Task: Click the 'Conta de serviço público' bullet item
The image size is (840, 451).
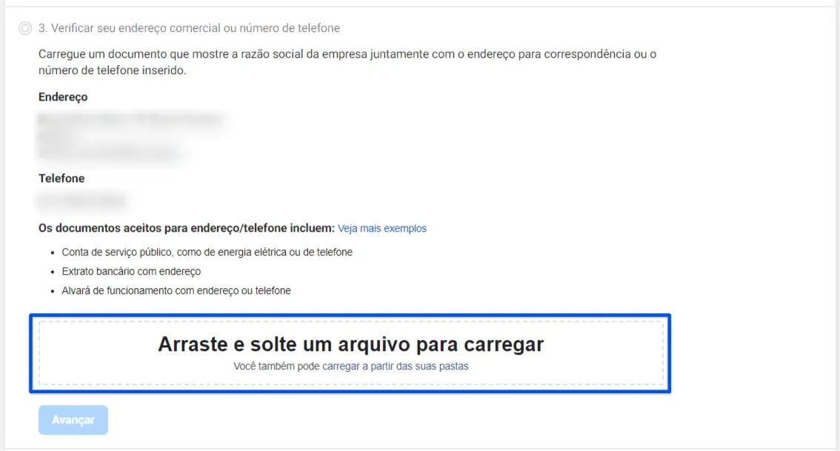Action: (207, 253)
